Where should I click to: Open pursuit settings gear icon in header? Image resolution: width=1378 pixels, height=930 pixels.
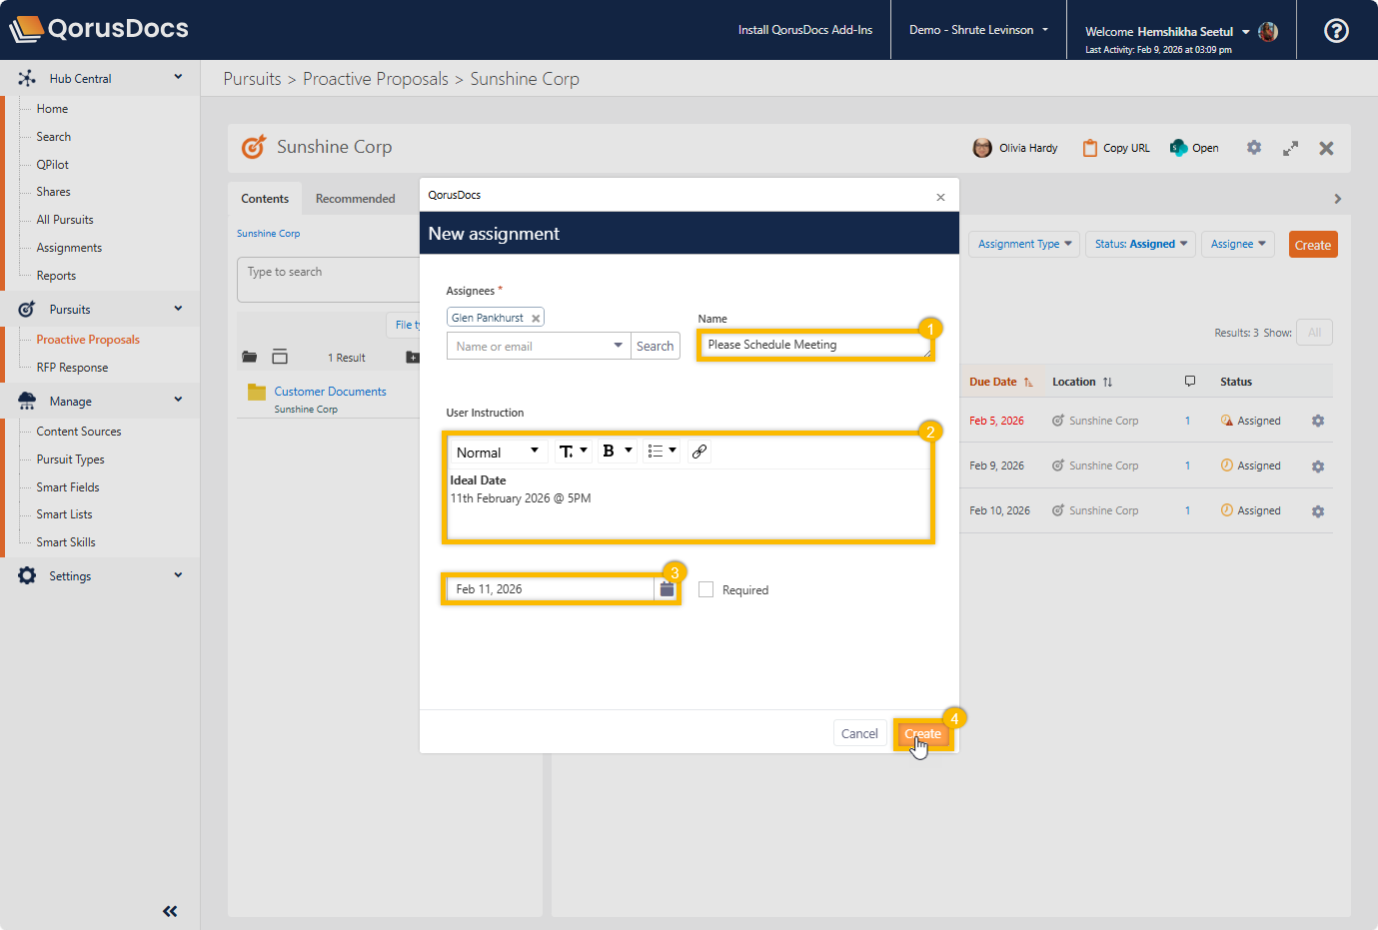pyautogui.click(x=1253, y=148)
